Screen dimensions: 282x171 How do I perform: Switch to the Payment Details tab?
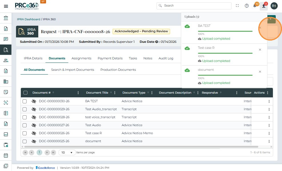(x=110, y=58)
